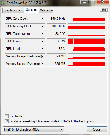Click the camera screenshot icon

(104, 9)
